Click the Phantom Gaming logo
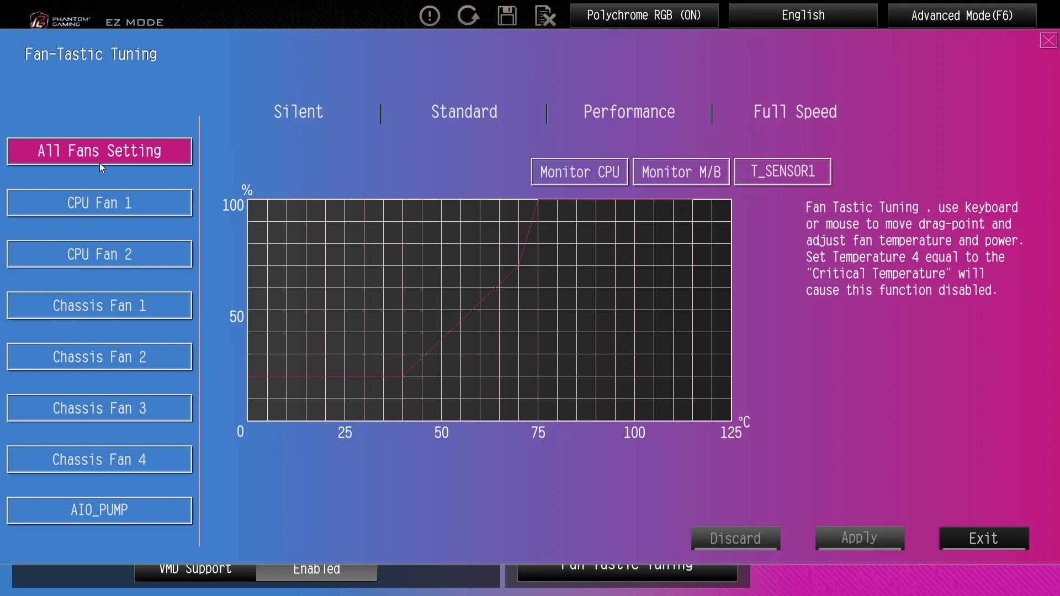The height and width of the screenshot is (596, 1060). 60,21
